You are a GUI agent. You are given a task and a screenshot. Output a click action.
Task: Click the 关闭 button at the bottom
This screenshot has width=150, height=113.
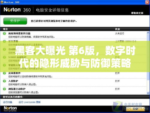(135, 109)
